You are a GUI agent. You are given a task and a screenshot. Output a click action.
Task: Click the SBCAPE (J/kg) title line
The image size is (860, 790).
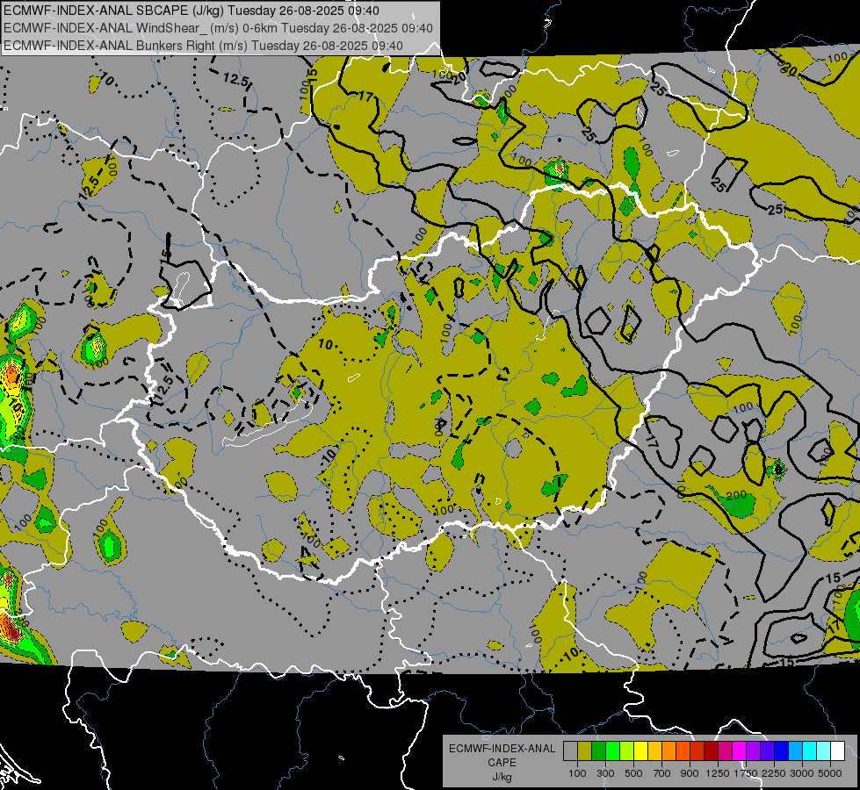tap(191, 11)
